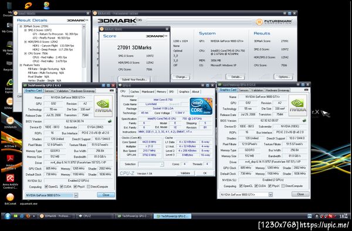The width and height of the screenshot is (352, 231).
Task: Click the BIOS save chip icon beside 62.92.62.00.07
Action: 304,120
